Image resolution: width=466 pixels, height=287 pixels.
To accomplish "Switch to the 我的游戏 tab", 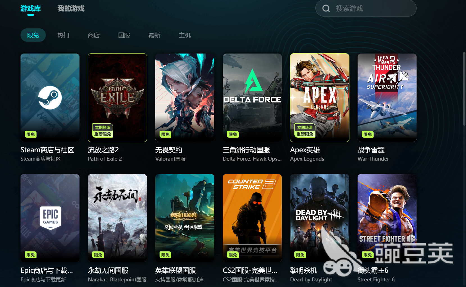I will pyautogui.click(x=71, y=8).
